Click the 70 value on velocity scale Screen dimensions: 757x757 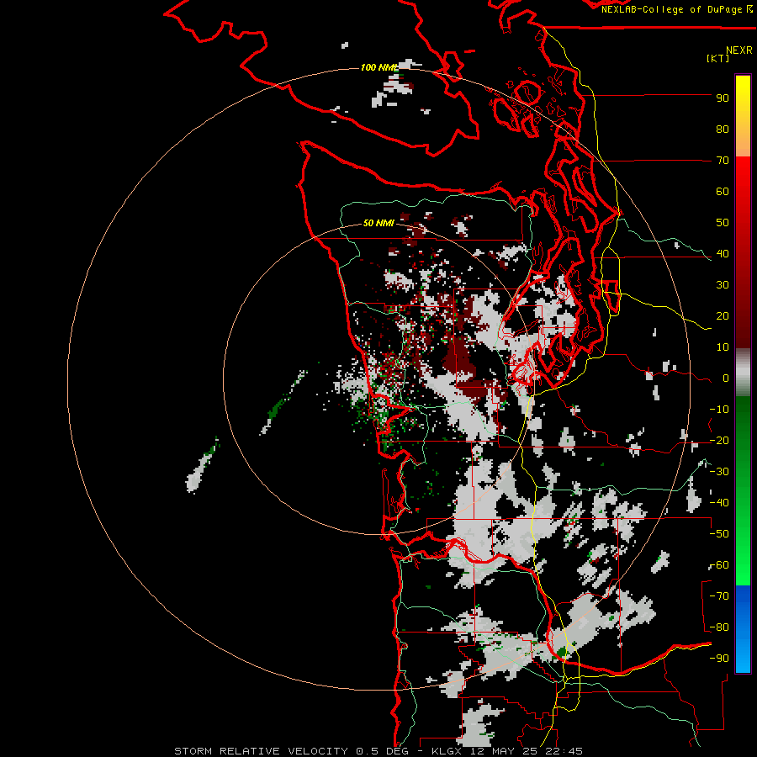pyautogui.click(x=723, y=161)
